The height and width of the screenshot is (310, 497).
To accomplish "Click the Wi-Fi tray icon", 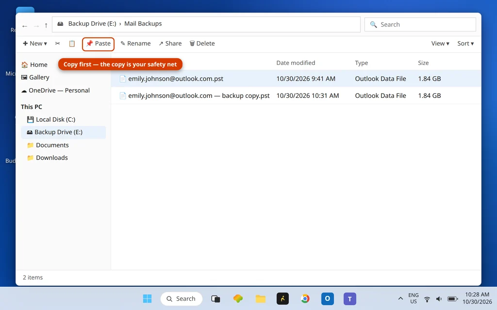I will pyautogui.click(x=427, y=299).
